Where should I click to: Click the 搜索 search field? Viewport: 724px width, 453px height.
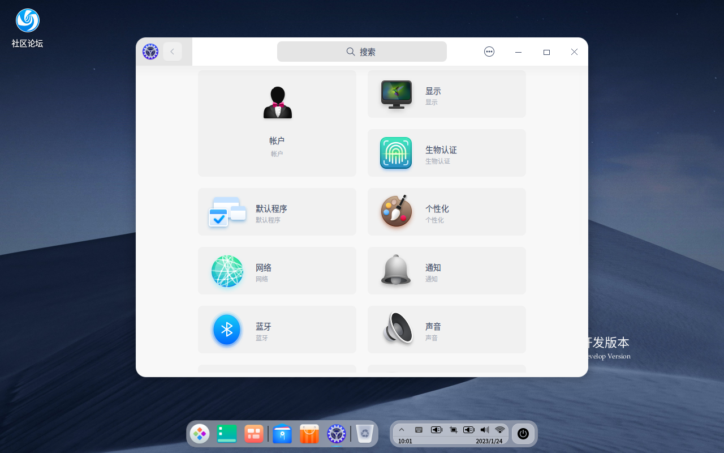click(x=361, y=52)
